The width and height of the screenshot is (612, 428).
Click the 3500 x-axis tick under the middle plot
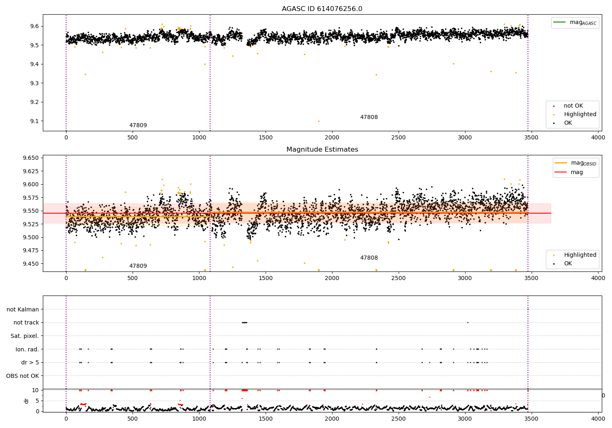pyautogui.click(x=532, y=278)
